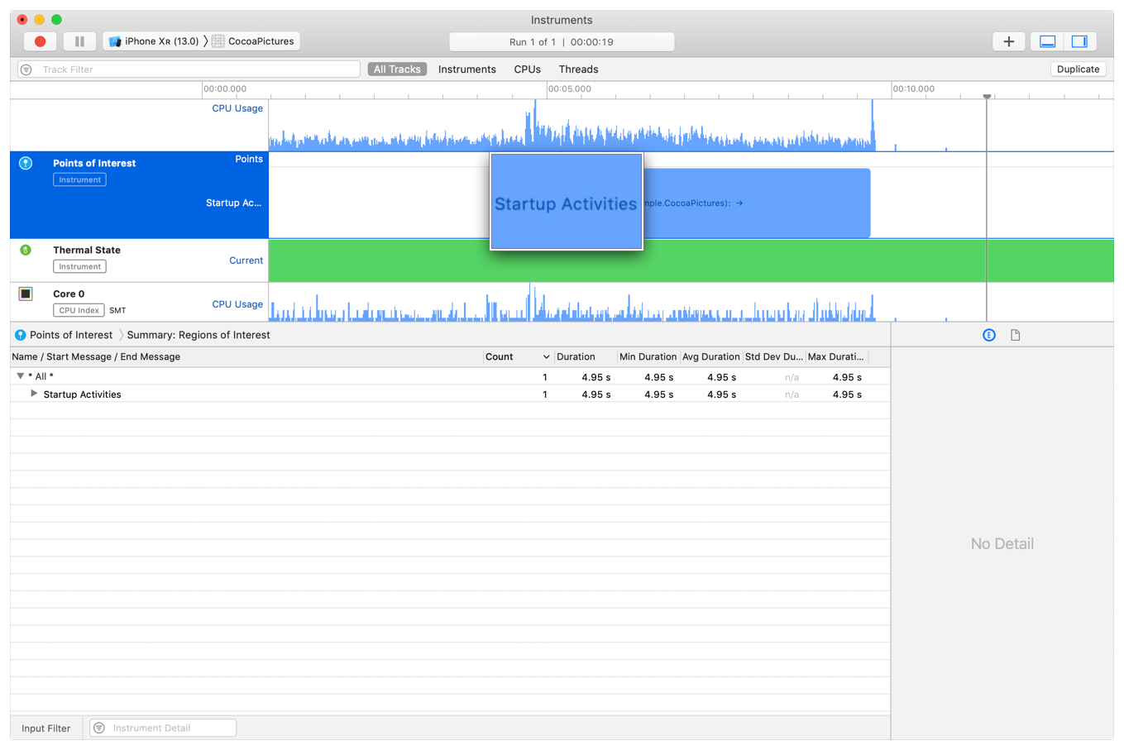The height and width of the screenshot is (750, 1124).
Task: Select the All Tracks tab
Action: click(x=397, y=69)
